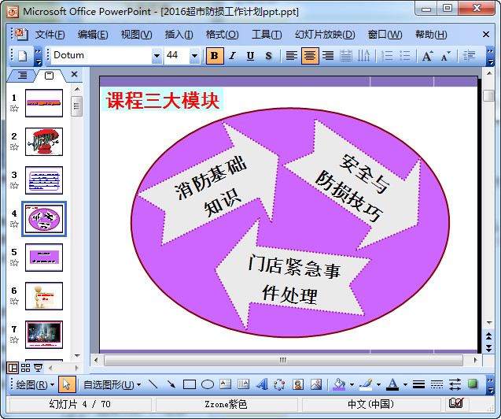The height and width of the screenshot is (419, 501).
Task: Toggle center alignment
Action: point(310,56)
